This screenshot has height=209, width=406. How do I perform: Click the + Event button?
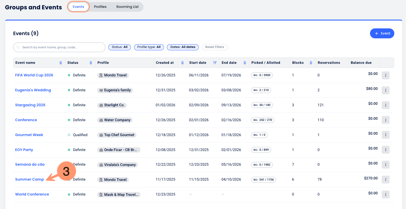point(382,33)
